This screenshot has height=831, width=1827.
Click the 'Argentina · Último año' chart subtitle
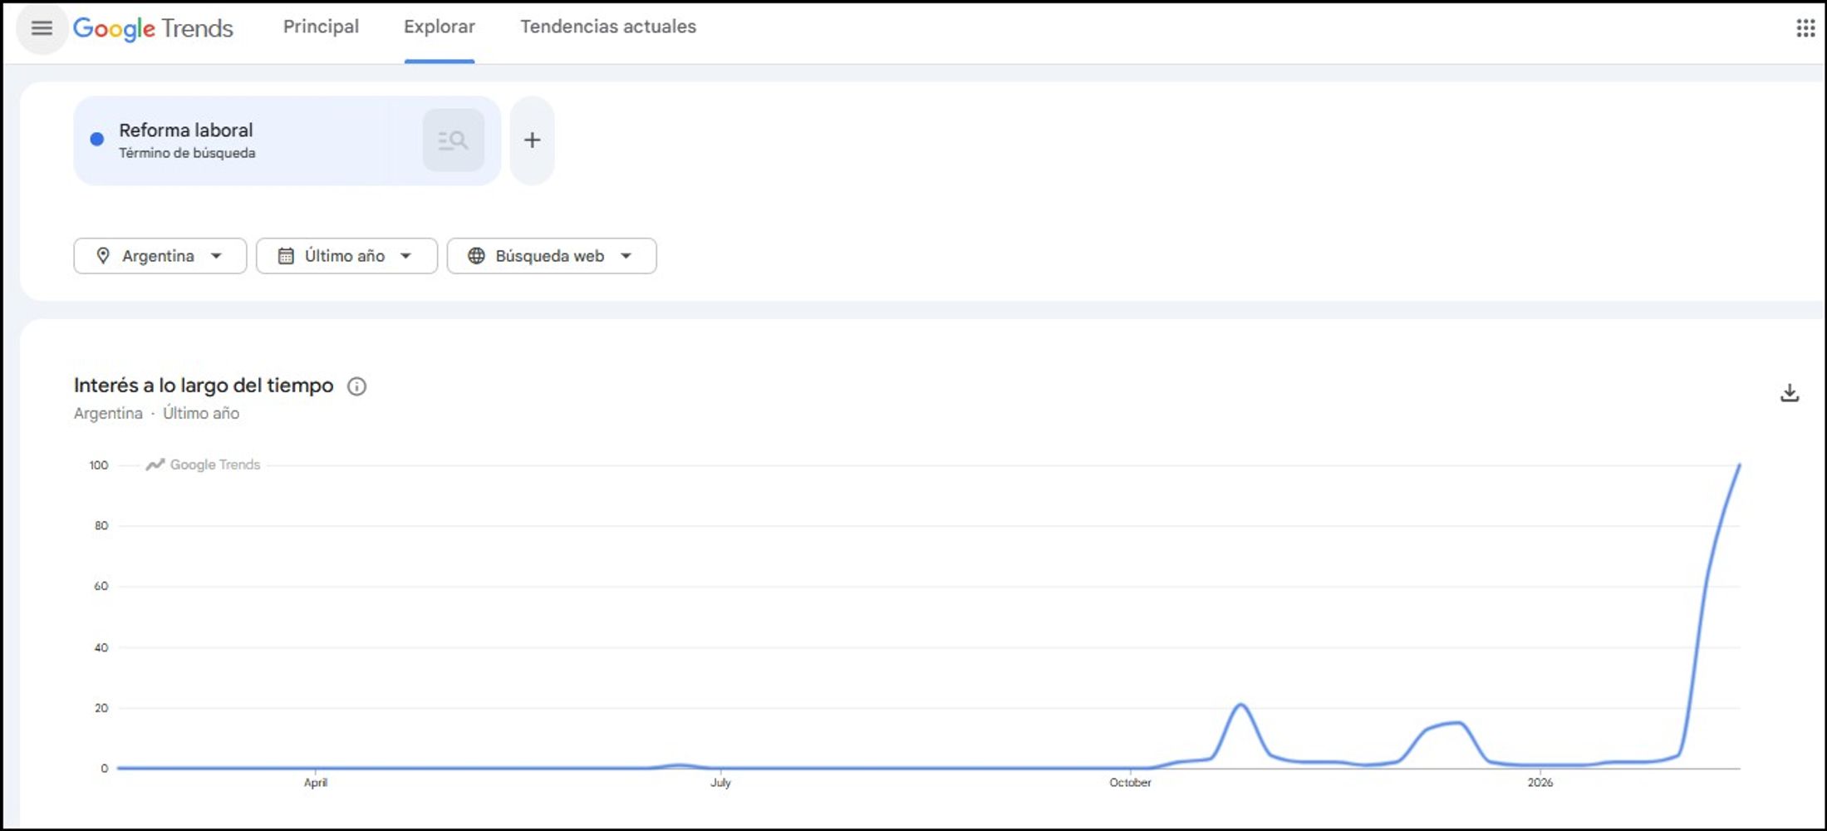(x=156, y=413)
